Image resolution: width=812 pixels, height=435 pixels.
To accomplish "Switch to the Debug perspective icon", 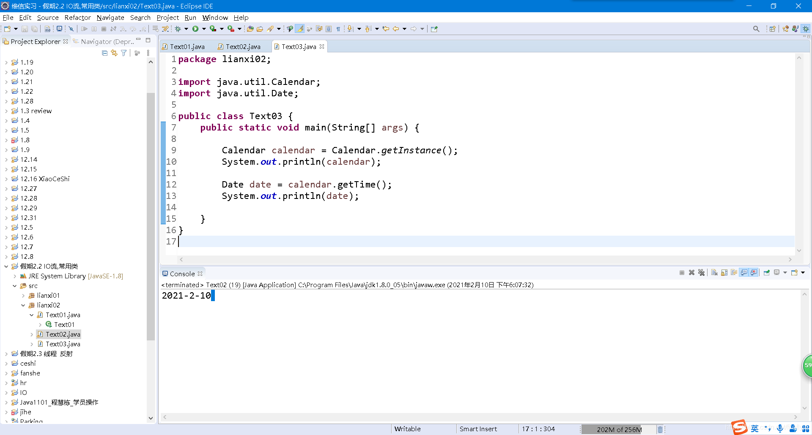I will (806, 29).
